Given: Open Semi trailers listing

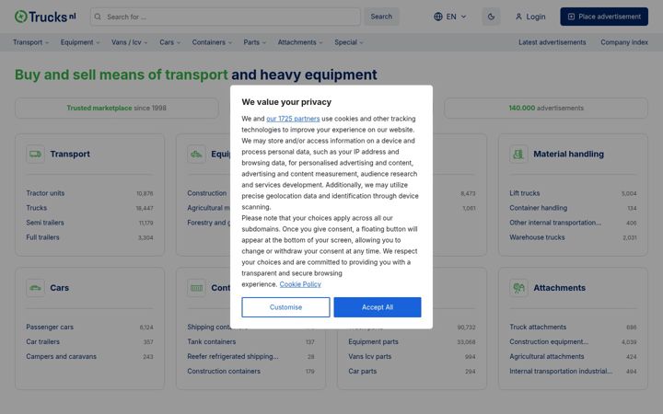Looking at the screenshot, I should pyautogui.click(x=45, y=223).
